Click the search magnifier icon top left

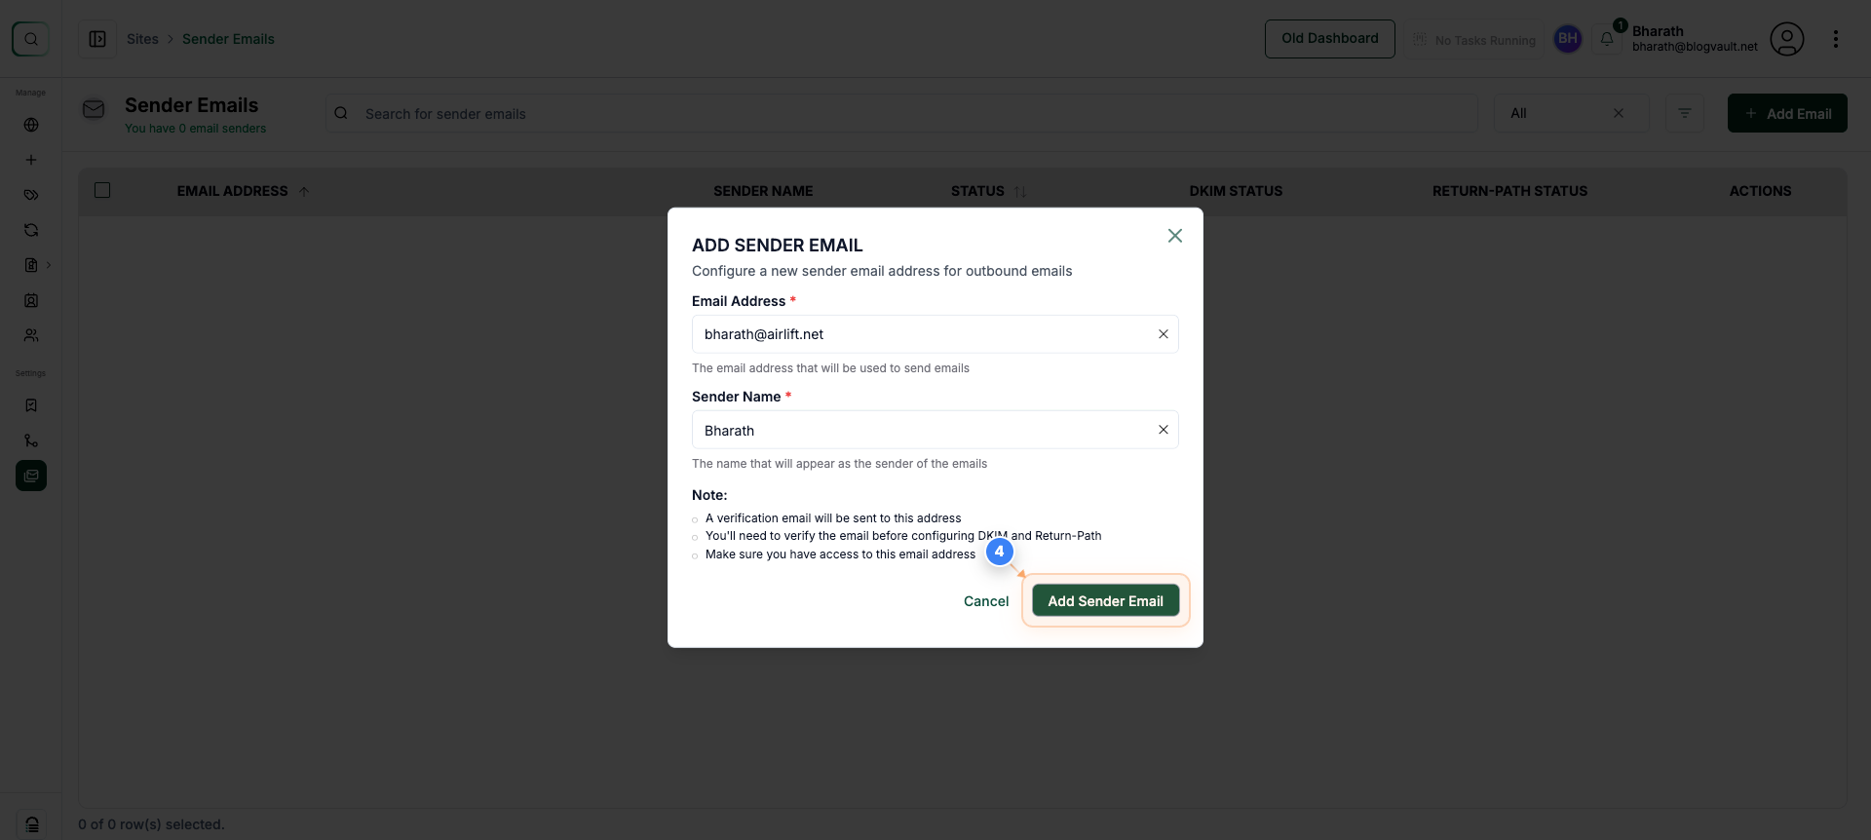pyautogui.click(x=29, y=39)
